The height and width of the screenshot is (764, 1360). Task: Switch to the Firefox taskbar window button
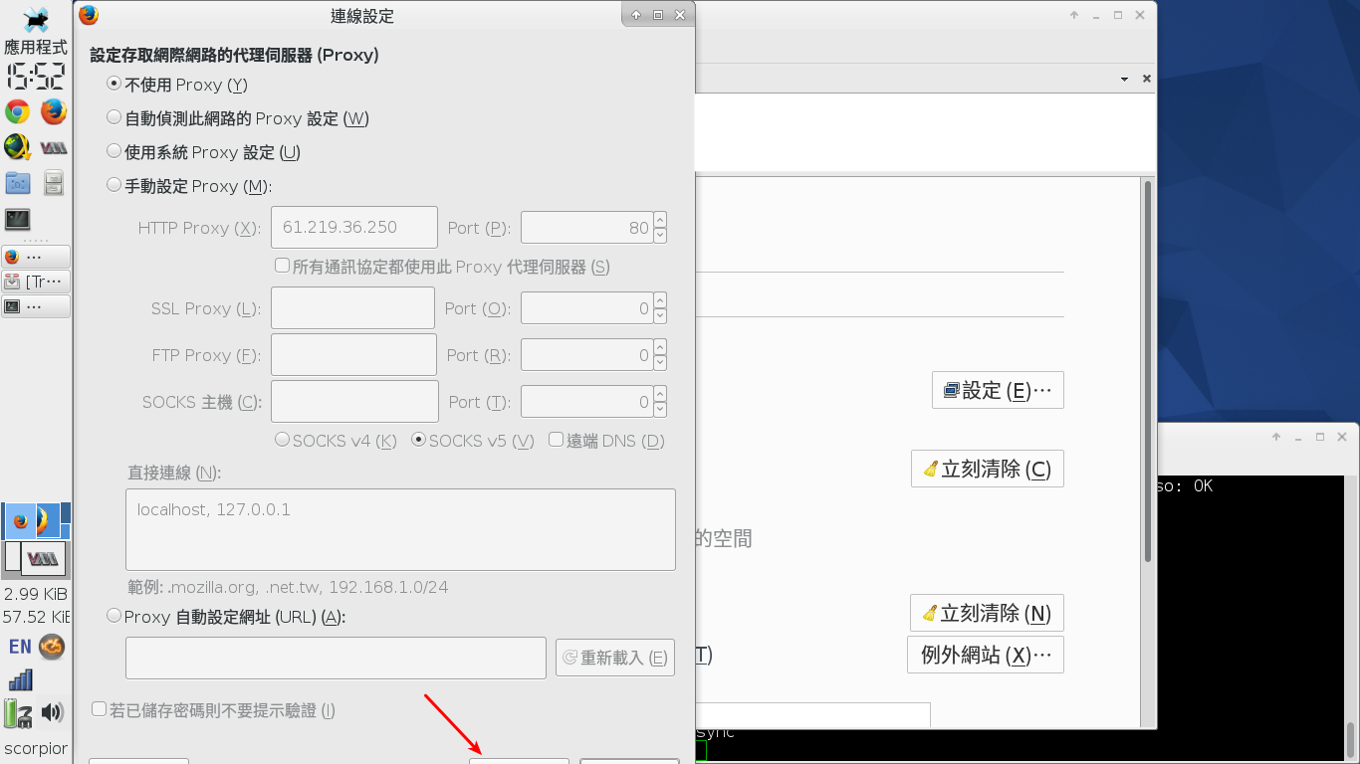tap(36, 257)
